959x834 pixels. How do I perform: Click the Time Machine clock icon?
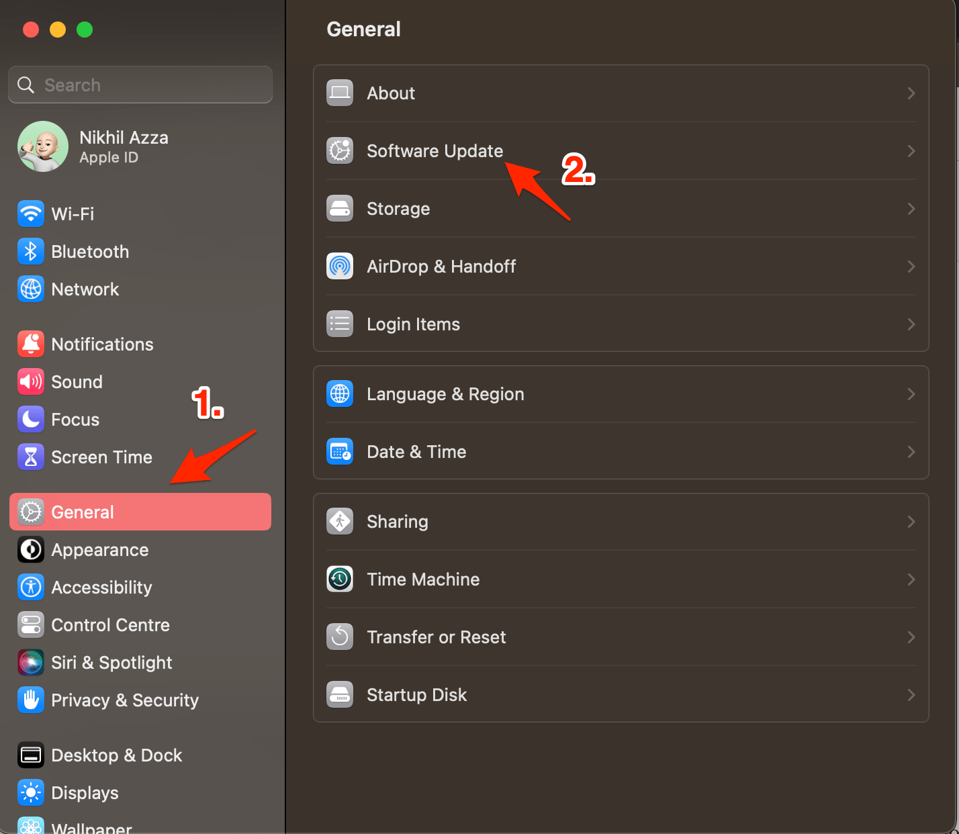point(340,580)
